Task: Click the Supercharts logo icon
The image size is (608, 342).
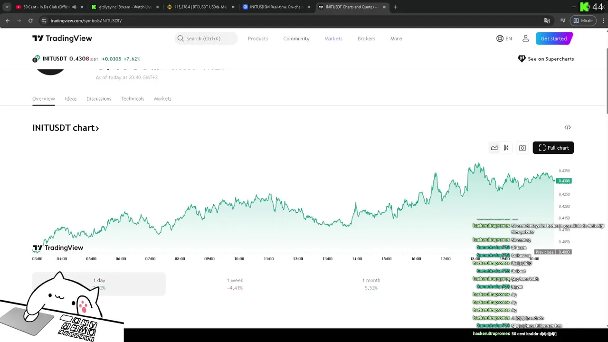Action: (x=522, y=59)
